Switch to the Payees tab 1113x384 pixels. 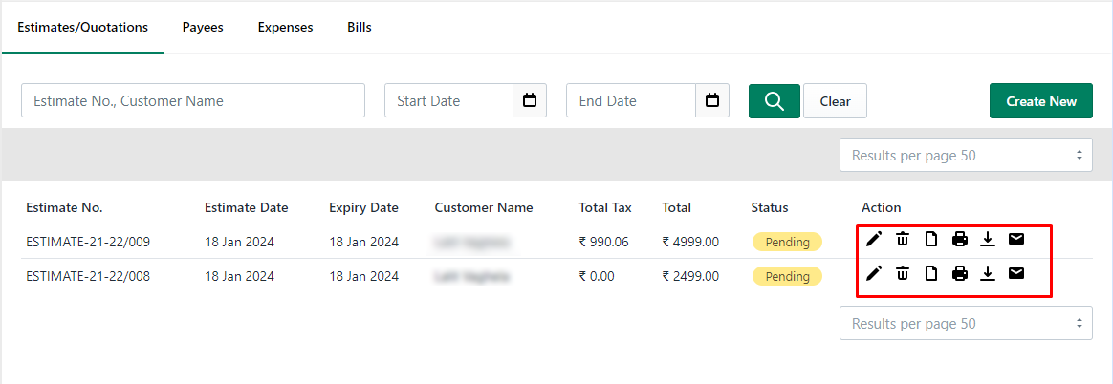[203, 28]
